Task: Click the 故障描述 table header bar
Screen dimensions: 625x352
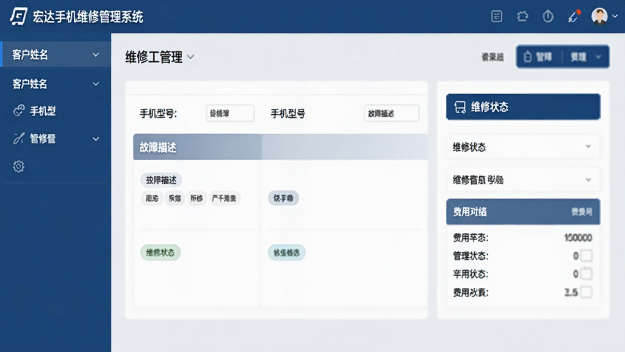Action: [280, 147]
